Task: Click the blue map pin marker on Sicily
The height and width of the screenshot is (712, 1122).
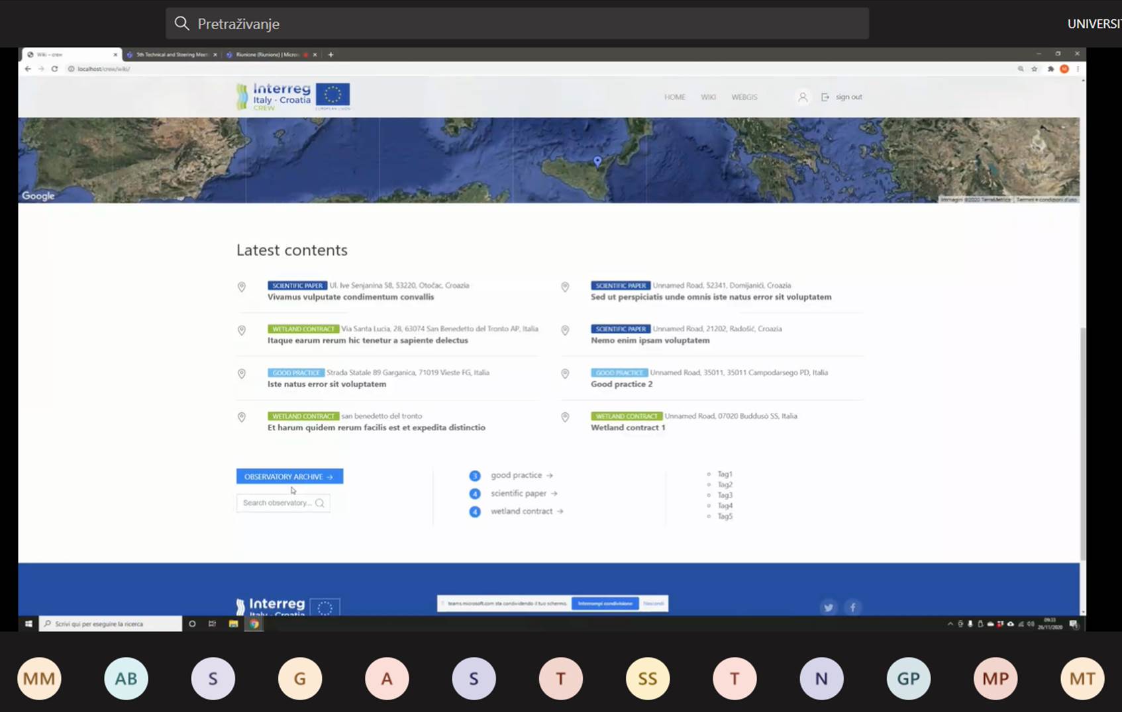Action: click(597, 161)
